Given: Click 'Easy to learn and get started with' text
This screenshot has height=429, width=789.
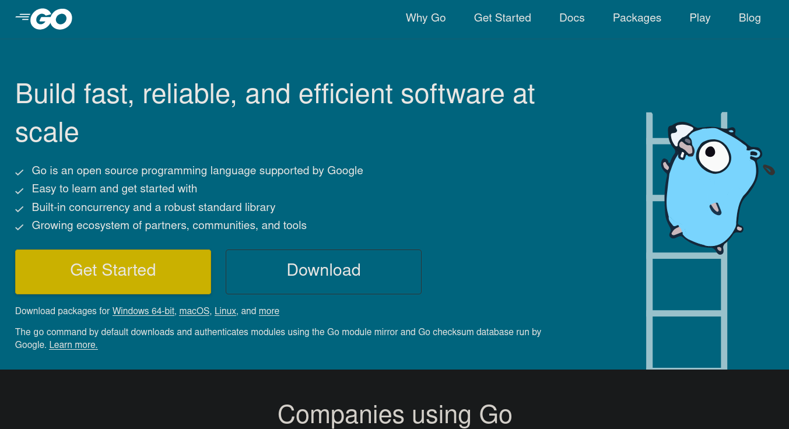Looking at the screenshot, I should pos(114,189).
